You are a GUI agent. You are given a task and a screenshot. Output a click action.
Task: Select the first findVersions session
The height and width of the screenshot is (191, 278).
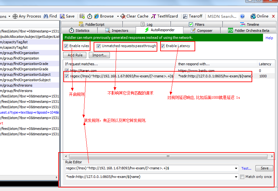[x=29, y=85]
